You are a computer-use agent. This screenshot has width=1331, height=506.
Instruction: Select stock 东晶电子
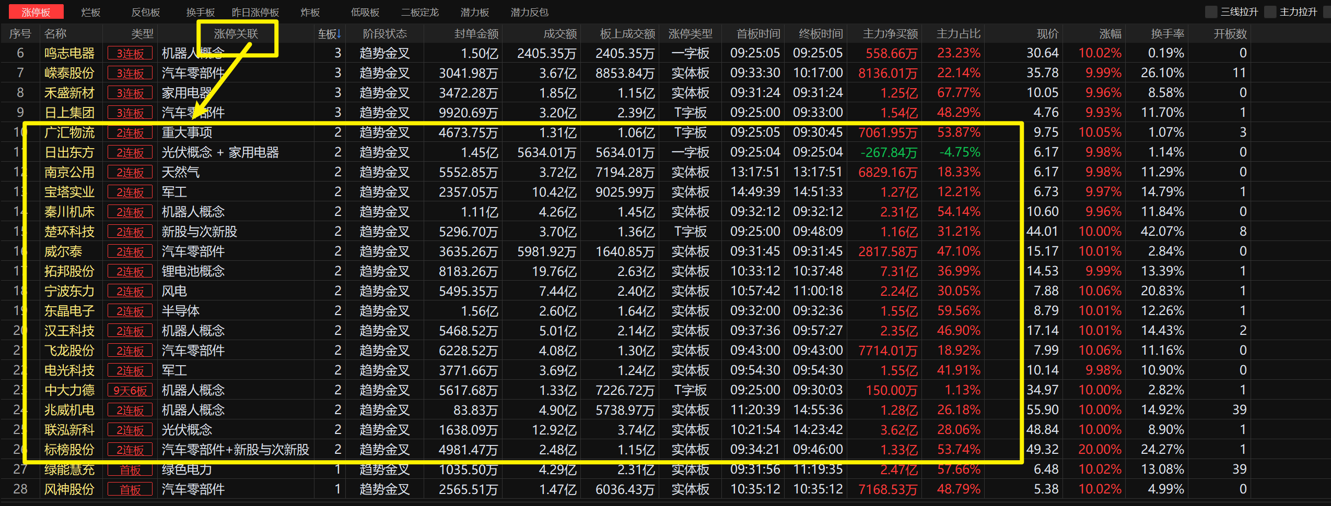click(69, 311)
